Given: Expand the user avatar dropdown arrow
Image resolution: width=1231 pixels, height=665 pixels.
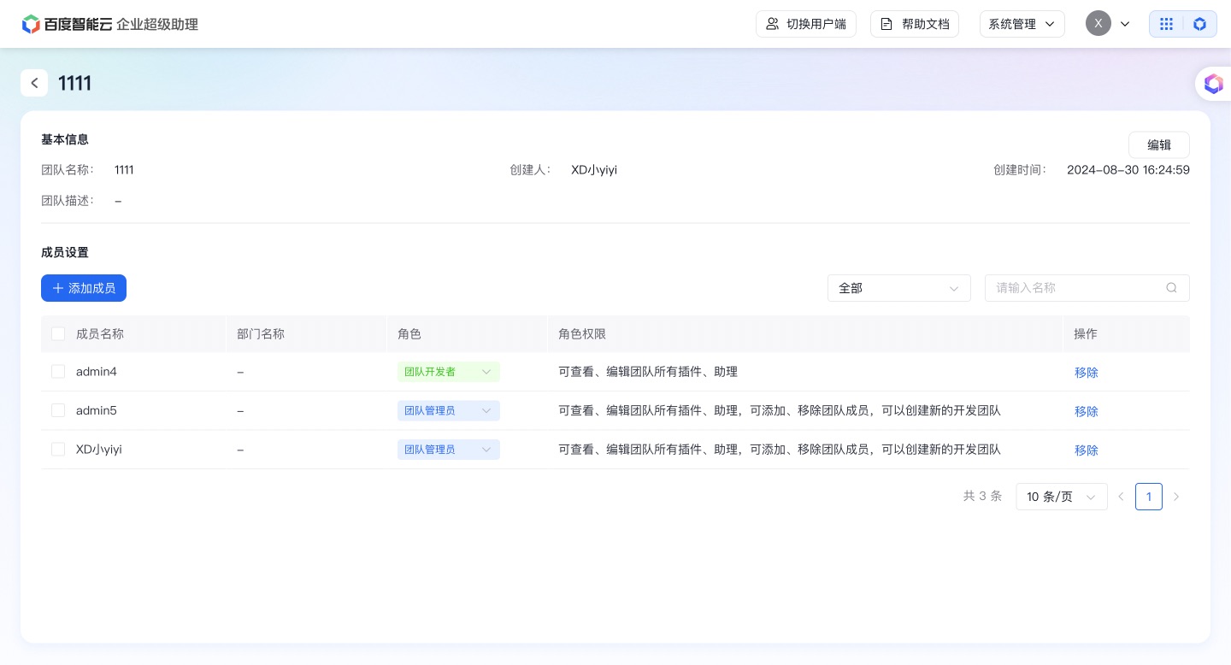Looking at the screenshot, I should point(1125,24).
